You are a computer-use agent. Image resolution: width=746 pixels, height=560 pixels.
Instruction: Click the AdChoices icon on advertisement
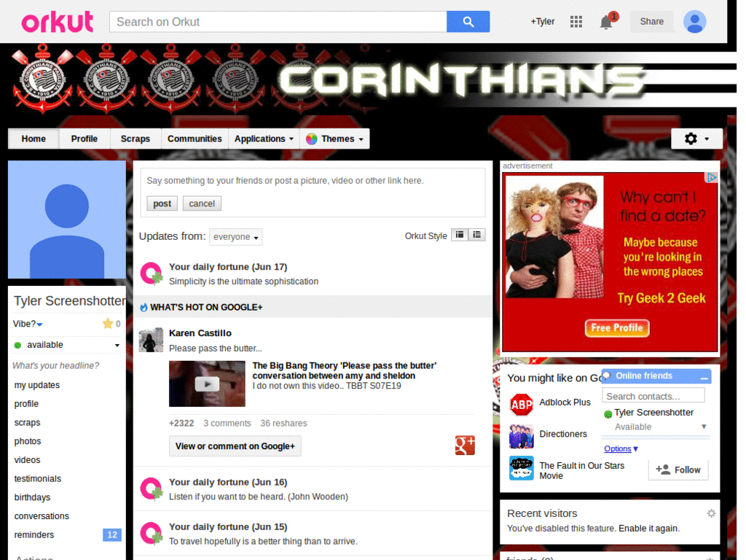pyautogui.click(x=711, y=178)
